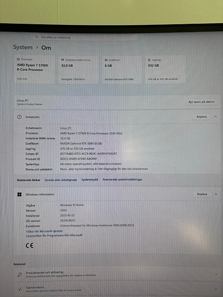
Task: Go back to System in breadcrumb
Action: click(x=23, y=47)
